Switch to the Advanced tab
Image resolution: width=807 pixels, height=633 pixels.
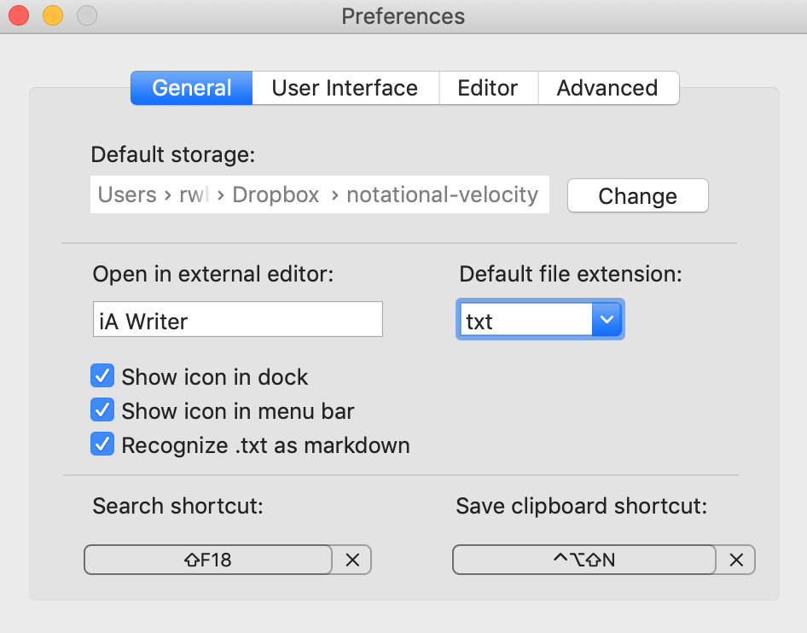(x=607, y=87)
